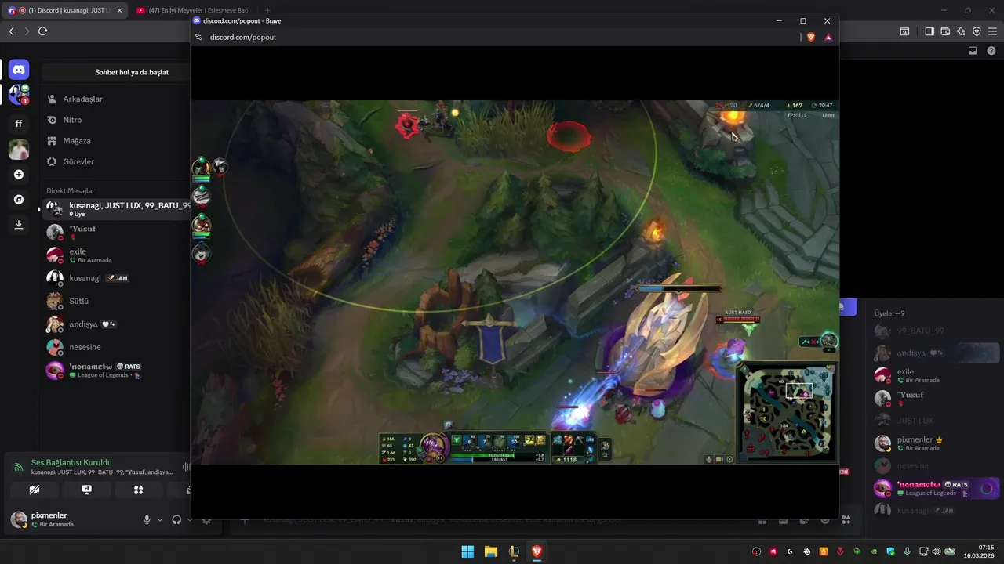
Task: Open Nitro page in Discord
Action: tap(116, 120)
